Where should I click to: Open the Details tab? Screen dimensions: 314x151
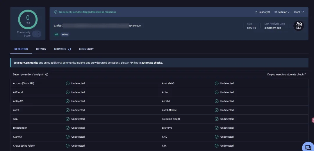(41, 49)
